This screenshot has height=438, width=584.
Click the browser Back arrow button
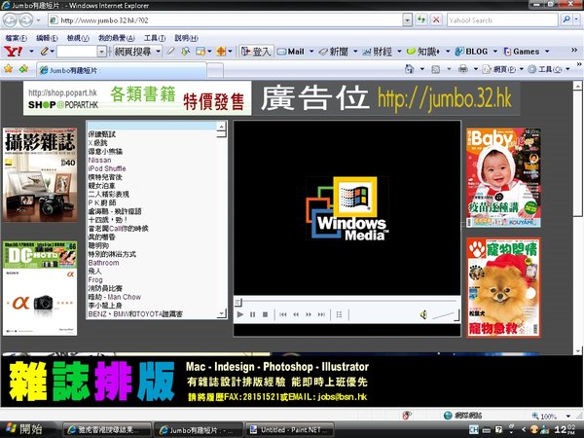tap(12, 19)
